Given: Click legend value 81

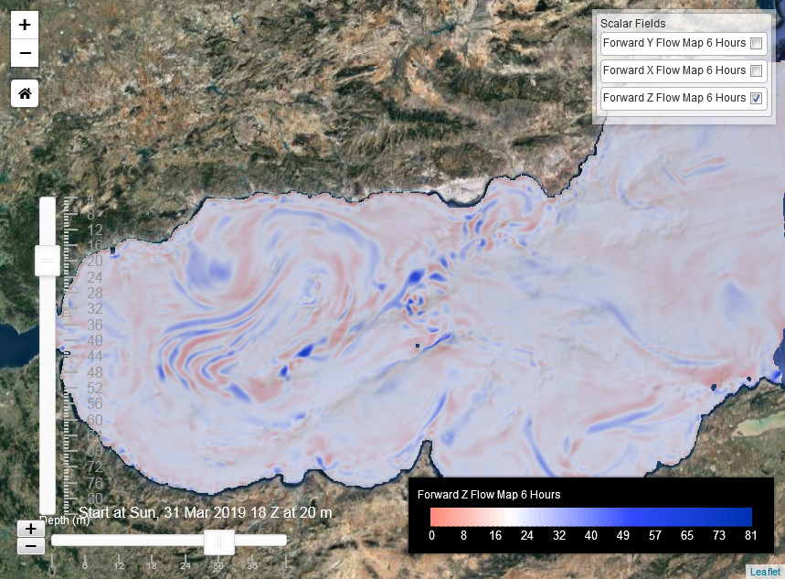Looking at the screenshot, I should [x=750, y=535].
